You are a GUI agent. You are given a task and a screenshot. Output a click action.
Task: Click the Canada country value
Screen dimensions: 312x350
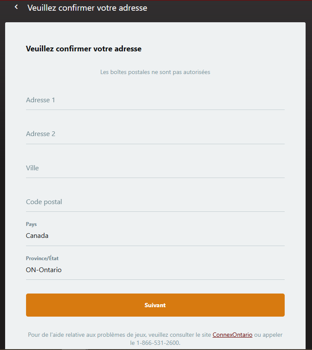click(x=37, y=236)
